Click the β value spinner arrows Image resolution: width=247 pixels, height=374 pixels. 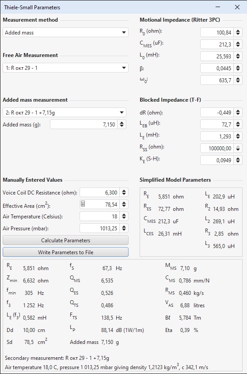tap(238, 68)
